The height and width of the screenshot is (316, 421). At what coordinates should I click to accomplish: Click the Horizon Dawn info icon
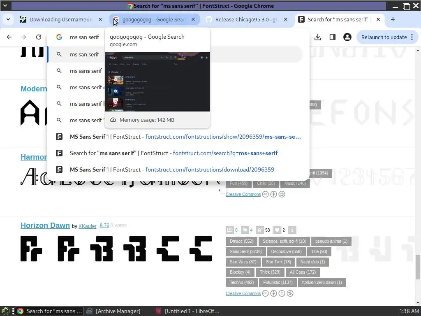[x=292, y=230]
